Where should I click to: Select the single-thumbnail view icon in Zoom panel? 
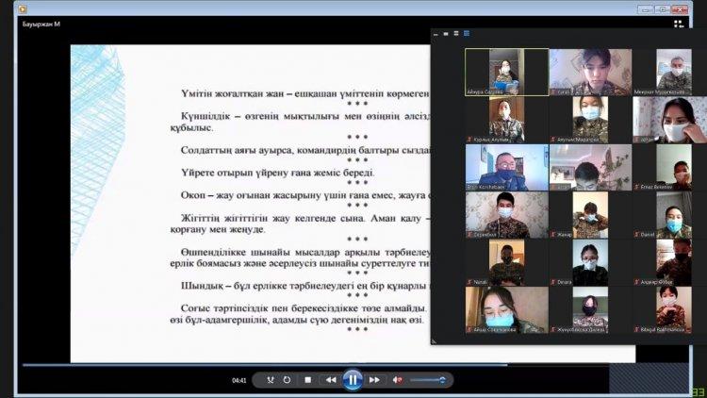tap(446, 34)
